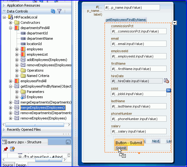Click the pin icon in Structure panel

click(x=6, y=149)
